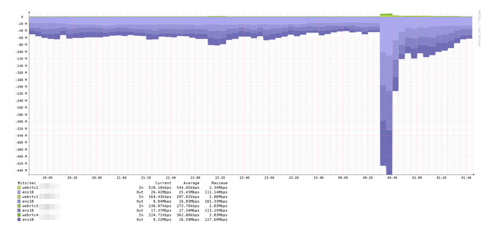Click the Bits/sec legend heading

click(27, 183)
